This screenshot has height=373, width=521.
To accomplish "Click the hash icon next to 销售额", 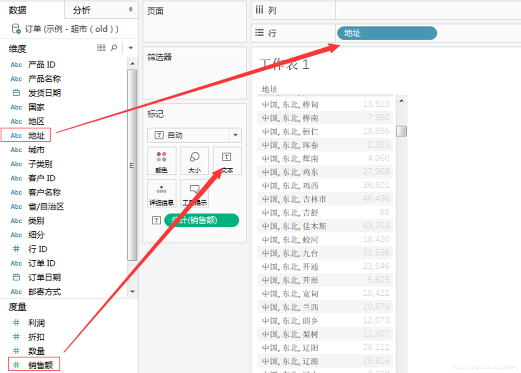I will (x=16, y=365).
